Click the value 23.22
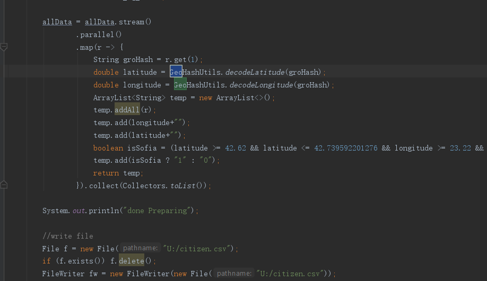 click(x=460, y=148)
